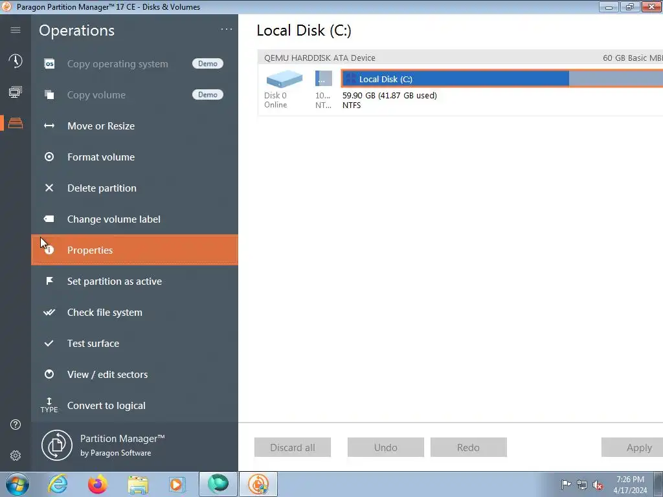The image size is (663, 497).
Task: Open the hamburger menu in the sidebar
Action: 16,30
